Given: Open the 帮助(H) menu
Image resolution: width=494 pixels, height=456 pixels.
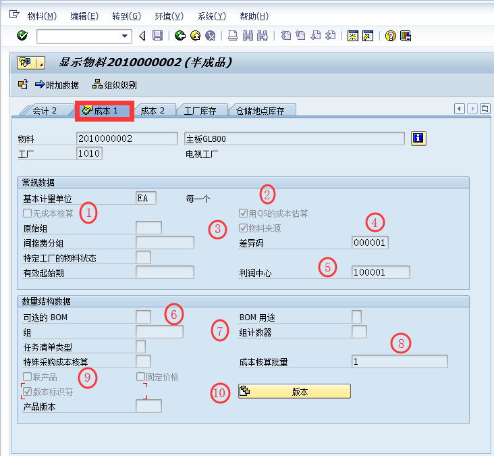Looking at the screenshot, I should pos(254,16).
